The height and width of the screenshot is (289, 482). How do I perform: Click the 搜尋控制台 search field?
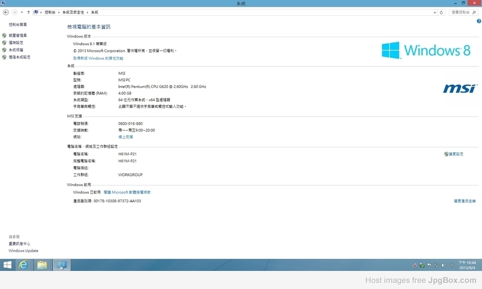462,12
